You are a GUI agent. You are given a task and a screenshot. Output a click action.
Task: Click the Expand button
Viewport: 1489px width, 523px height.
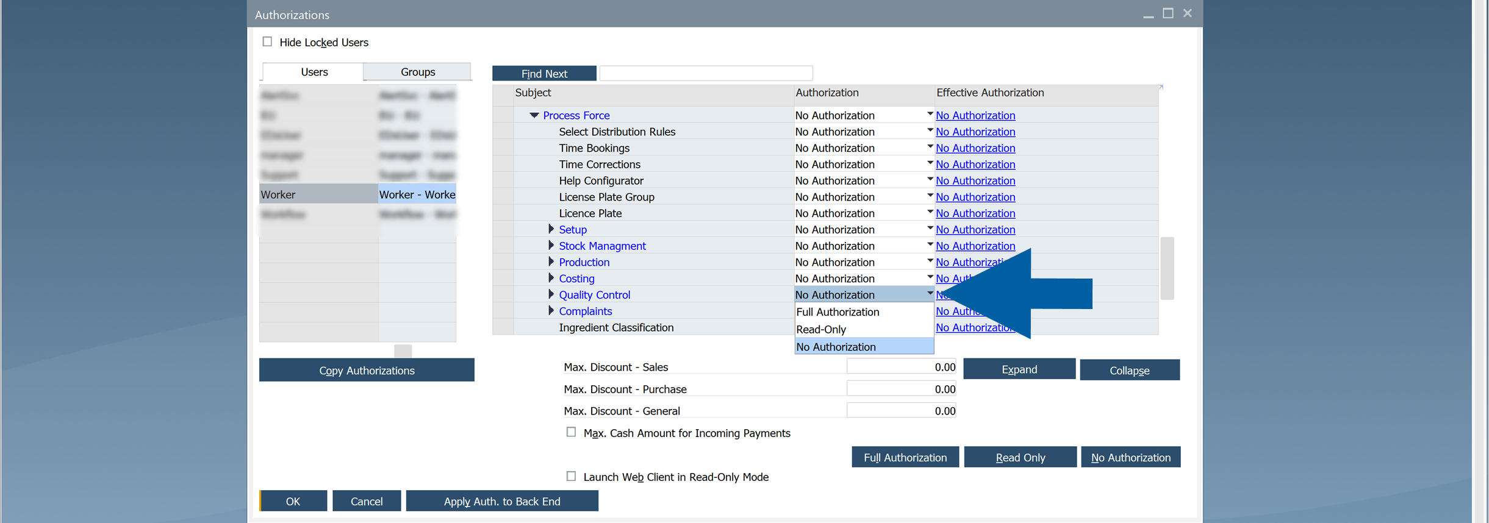click(x=1019, y=369)
